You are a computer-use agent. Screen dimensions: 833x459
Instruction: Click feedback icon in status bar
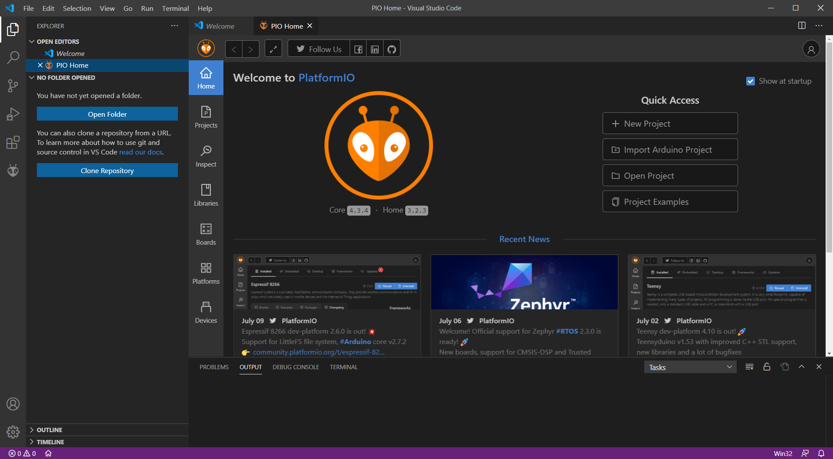[x=805, y=453]
